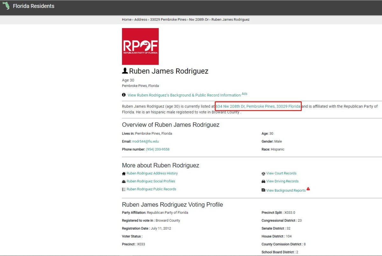Click the person silhouette icon beside the name
382x256 pixels.
coord(125,71)
